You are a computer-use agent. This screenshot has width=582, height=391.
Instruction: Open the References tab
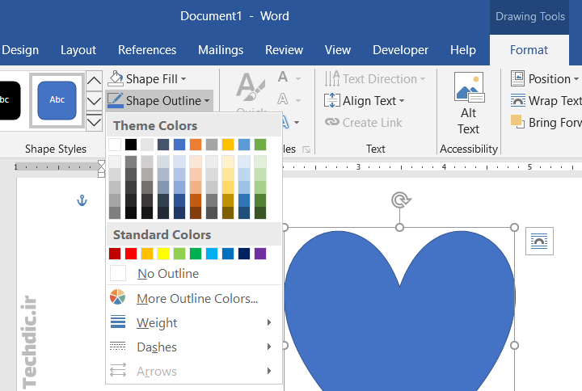click(x=147, y=50)
